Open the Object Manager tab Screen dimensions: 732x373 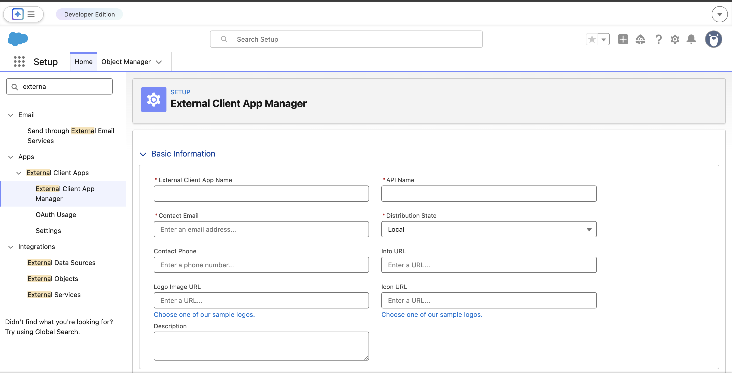tap(126, 61)
